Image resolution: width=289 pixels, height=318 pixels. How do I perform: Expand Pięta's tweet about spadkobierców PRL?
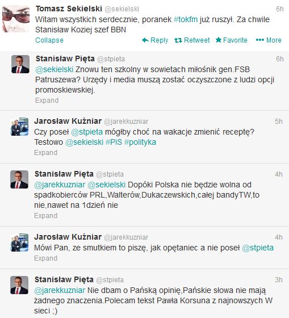pyautogui.click(x=46, y=216)
